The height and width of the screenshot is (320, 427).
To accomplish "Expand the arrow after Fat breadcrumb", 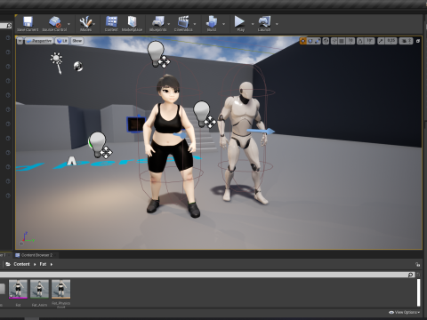I will (52, 264).
